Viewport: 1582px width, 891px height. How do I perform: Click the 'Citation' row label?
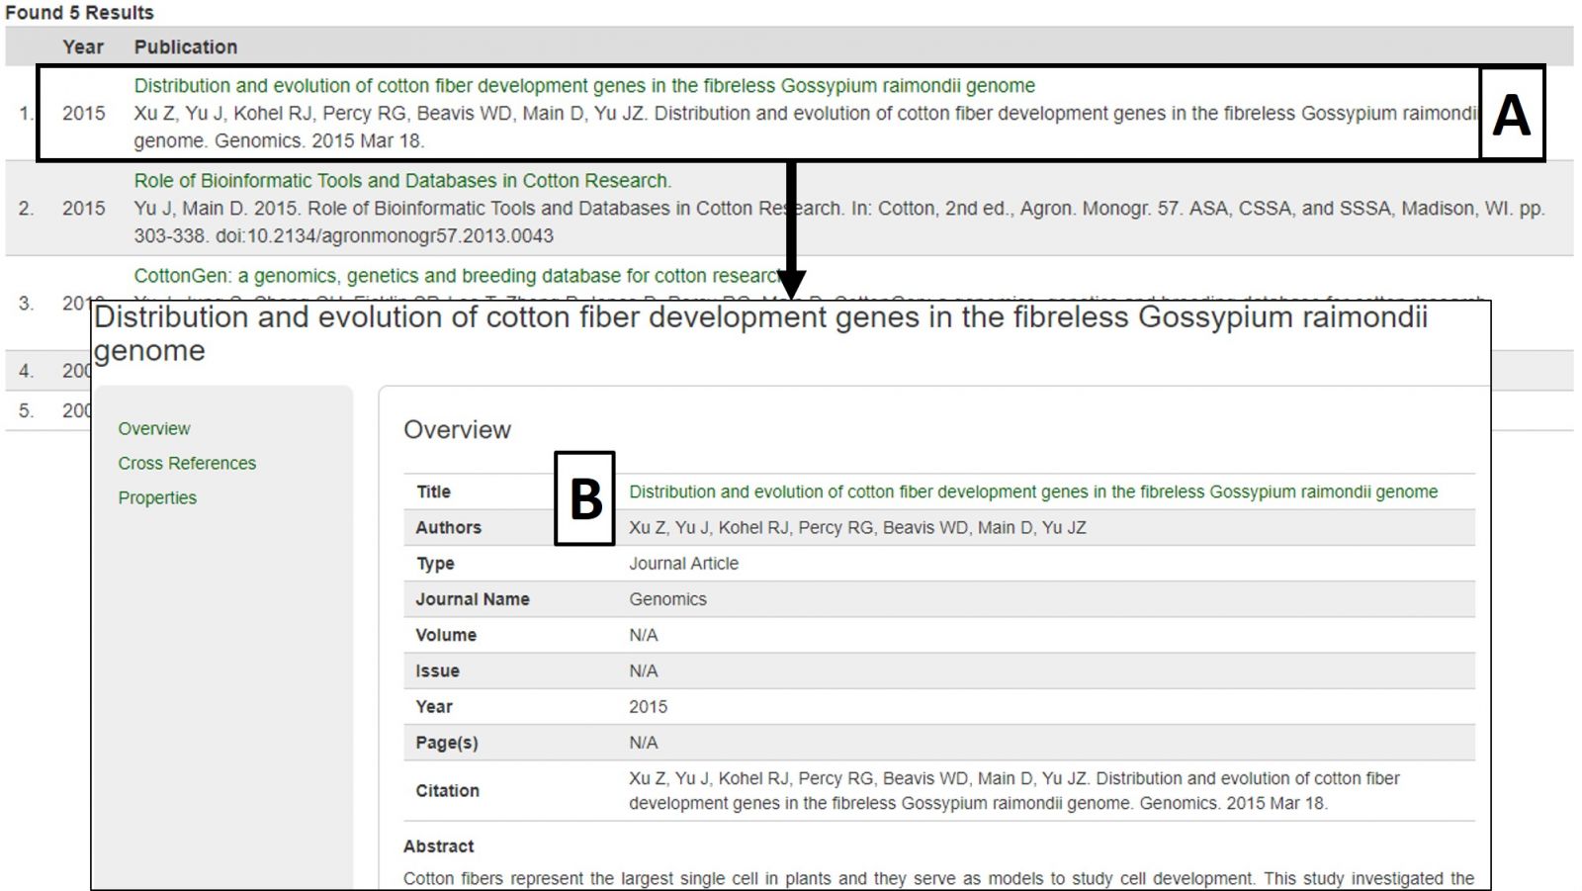[447, 791]
